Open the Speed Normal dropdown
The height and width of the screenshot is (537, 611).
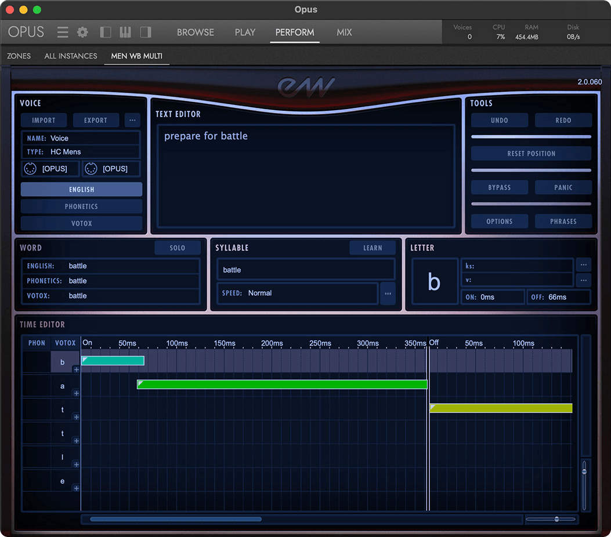pos(298,293)
